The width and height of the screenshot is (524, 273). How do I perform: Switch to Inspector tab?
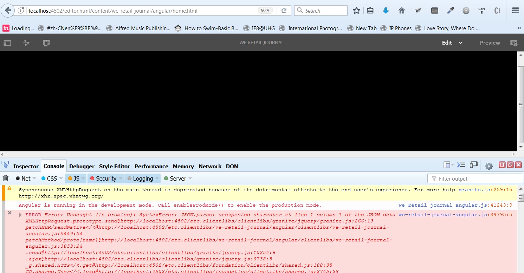(x=26, y=166)
